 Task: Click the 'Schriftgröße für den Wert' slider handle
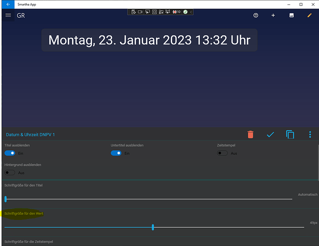pos(153,227)
